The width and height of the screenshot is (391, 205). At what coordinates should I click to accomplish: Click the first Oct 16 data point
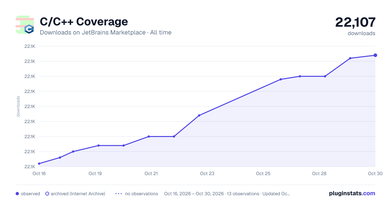pos(39,164)
